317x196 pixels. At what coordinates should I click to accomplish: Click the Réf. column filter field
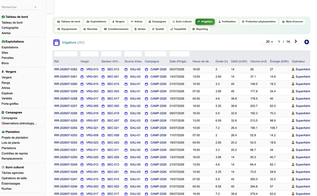(66, 54)
